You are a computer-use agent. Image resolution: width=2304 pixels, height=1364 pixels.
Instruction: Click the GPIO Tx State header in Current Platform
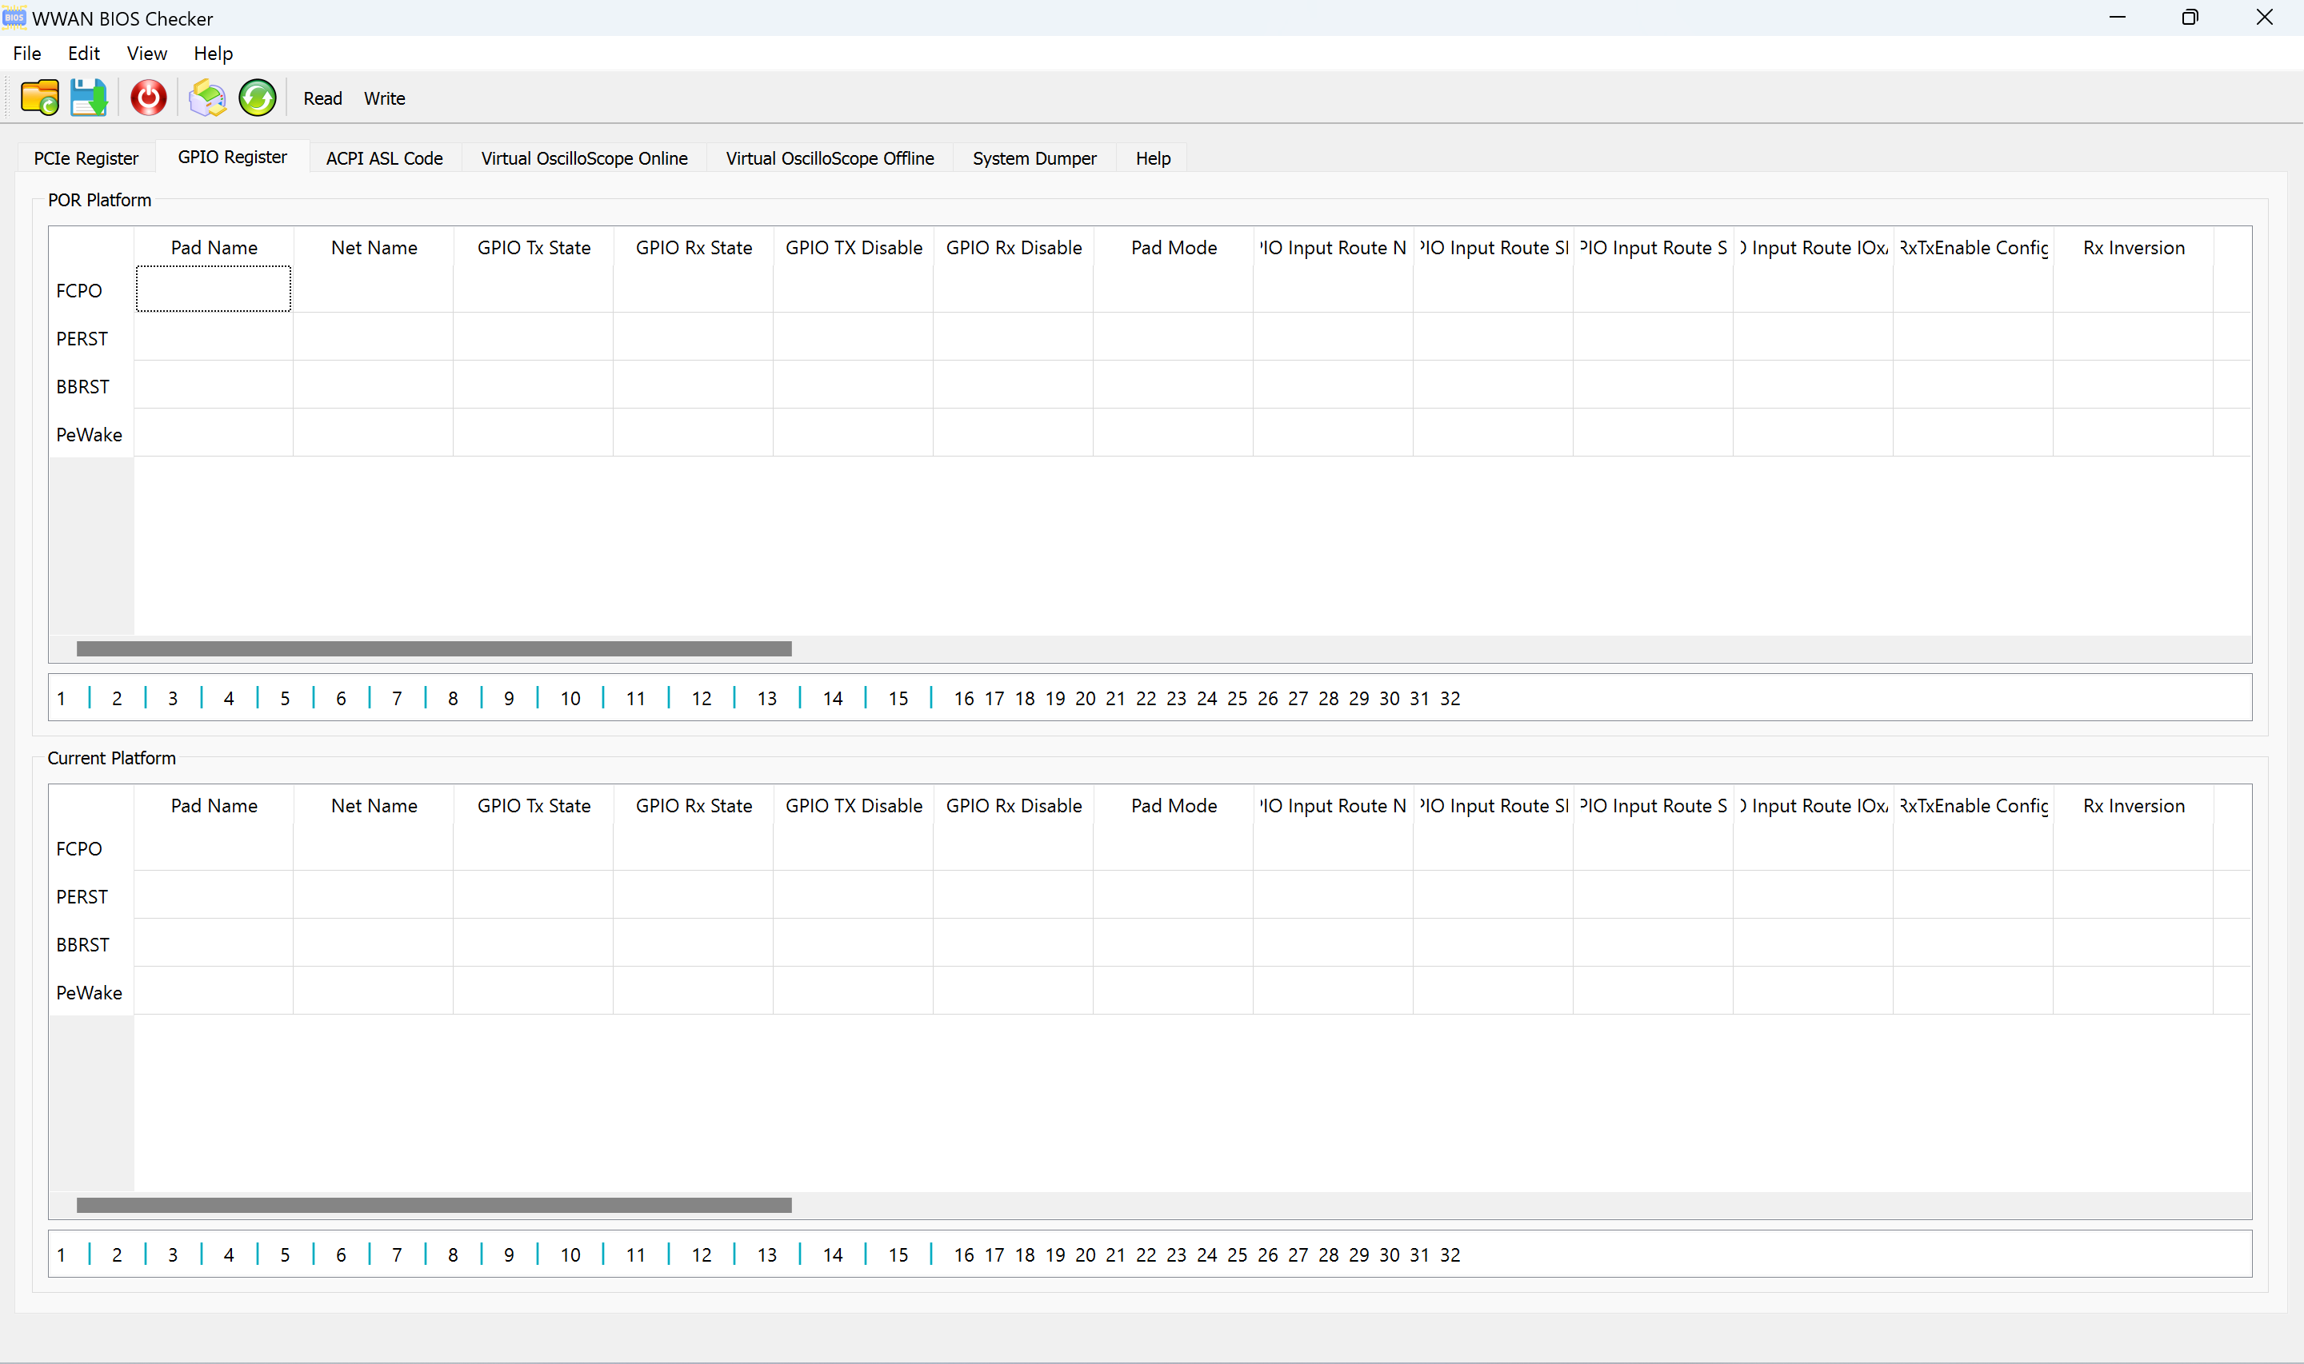pos(534,805)
